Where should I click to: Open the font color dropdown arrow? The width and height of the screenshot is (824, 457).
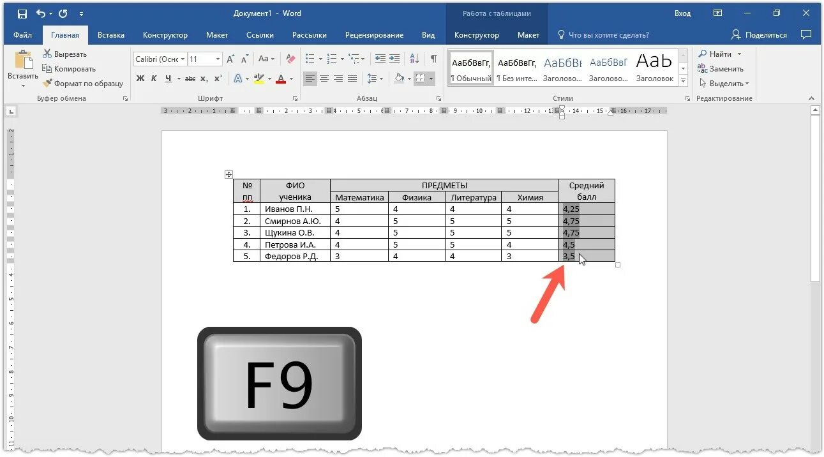291,79
